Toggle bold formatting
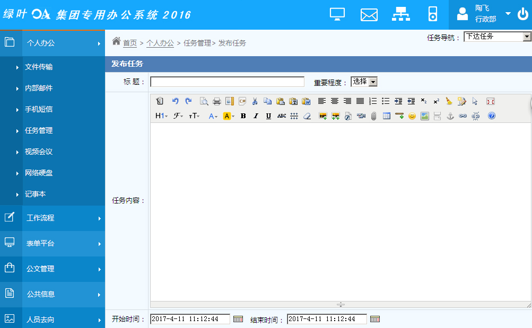532x328 pixels. 243,116
